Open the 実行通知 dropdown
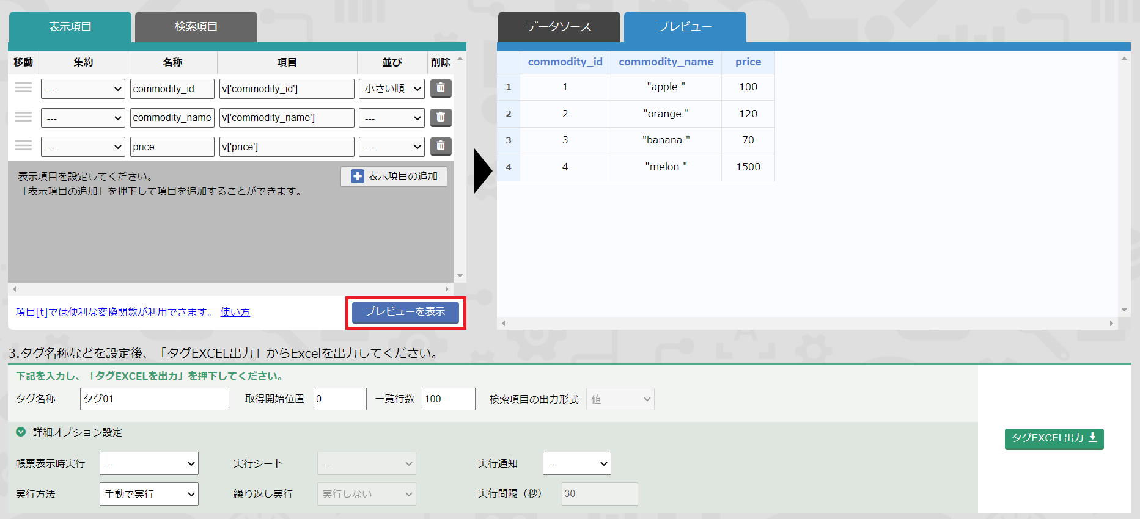The height and width of the screenshot is (519, 1140). coord(577,464)
